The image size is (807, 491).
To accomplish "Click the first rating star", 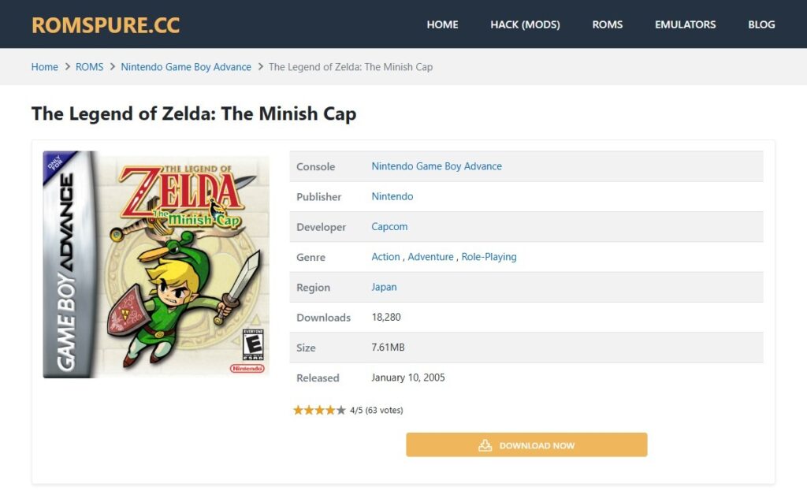I will (299, 410).
